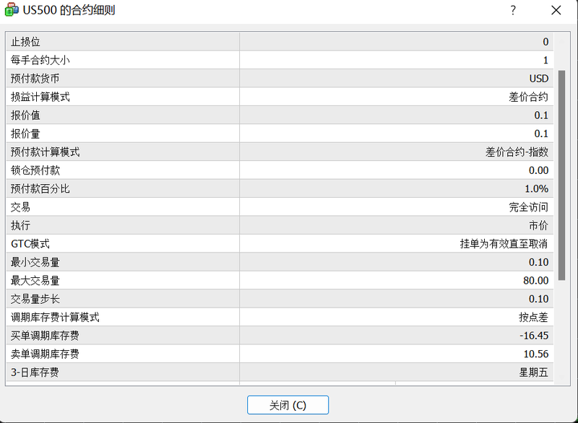Image resolution: width=578 pixels, height=423 pixels.
Task: Select the 交易量步长 row label
Action: click(35, 299)
